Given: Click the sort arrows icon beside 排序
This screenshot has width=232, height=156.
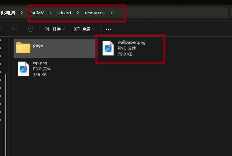Looking at the screenshot, I should point(47,29).
